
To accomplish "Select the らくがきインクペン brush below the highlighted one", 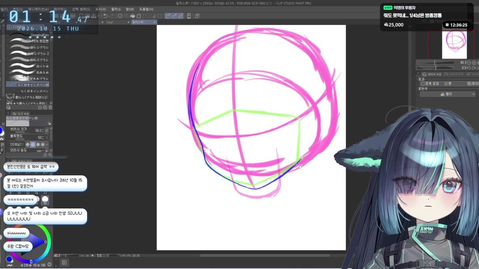I will [x=28, y=91].
